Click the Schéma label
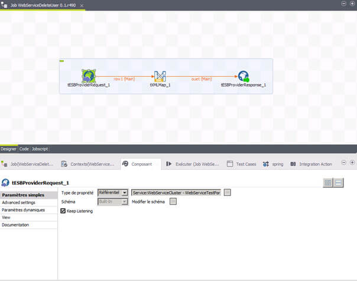 68,202
